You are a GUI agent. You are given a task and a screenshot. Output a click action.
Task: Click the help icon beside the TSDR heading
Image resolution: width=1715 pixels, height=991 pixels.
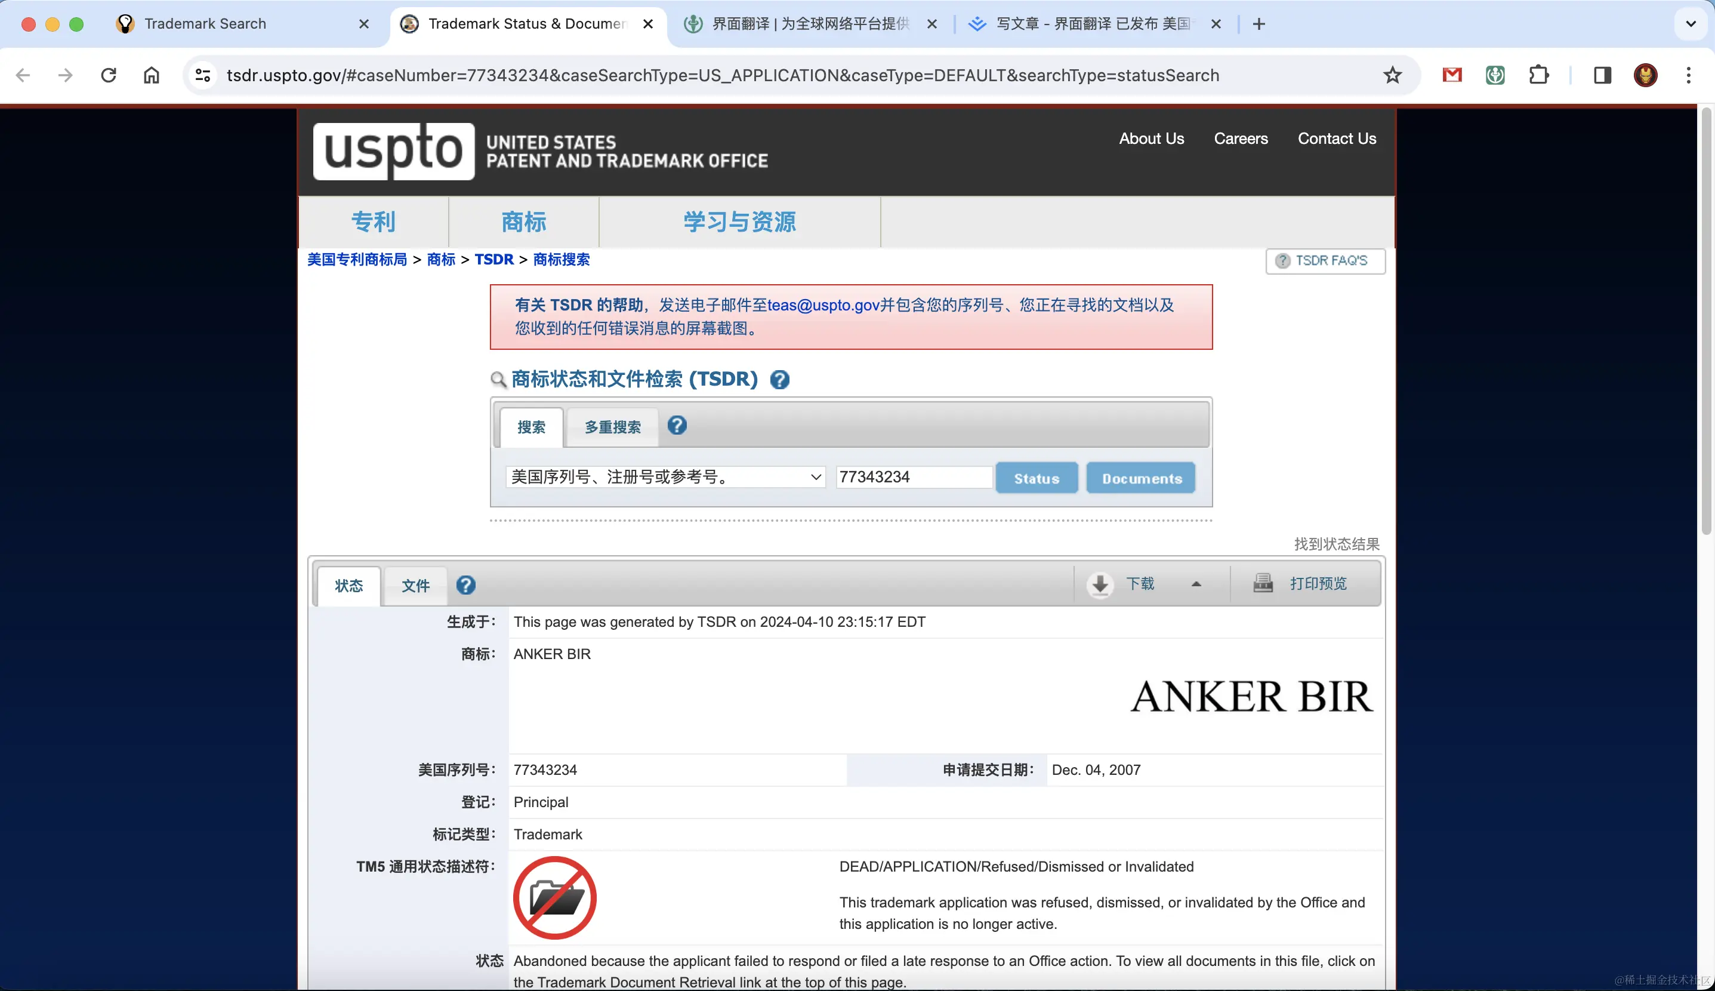coord(779,380)
